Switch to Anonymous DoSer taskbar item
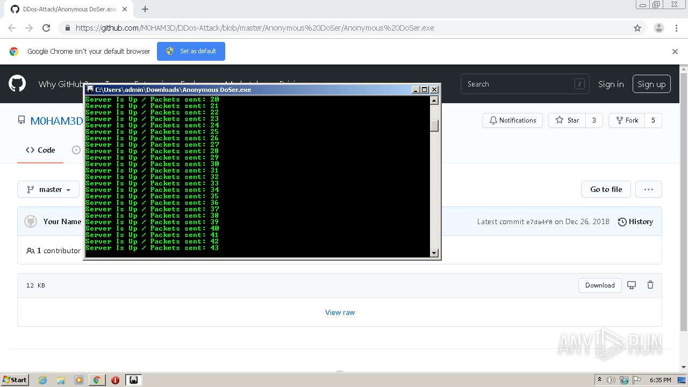The image size is (688, 387). coord(134,380)
